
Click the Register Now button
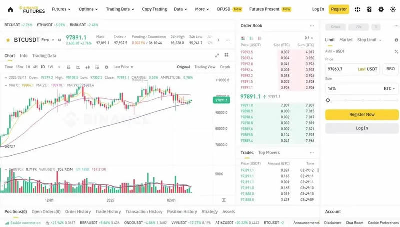click(x=362, y=115)
